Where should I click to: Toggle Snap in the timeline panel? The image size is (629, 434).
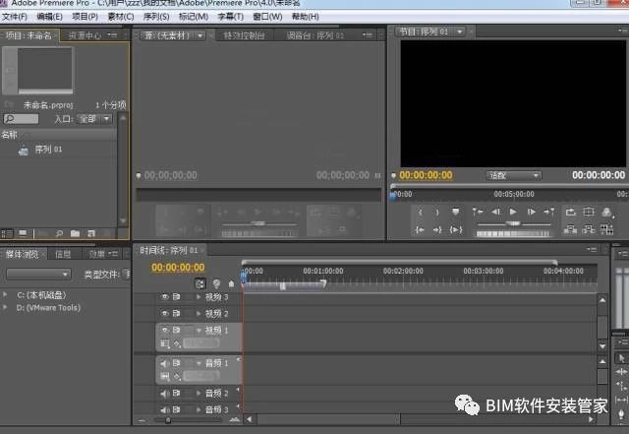[x=200, y=283]
